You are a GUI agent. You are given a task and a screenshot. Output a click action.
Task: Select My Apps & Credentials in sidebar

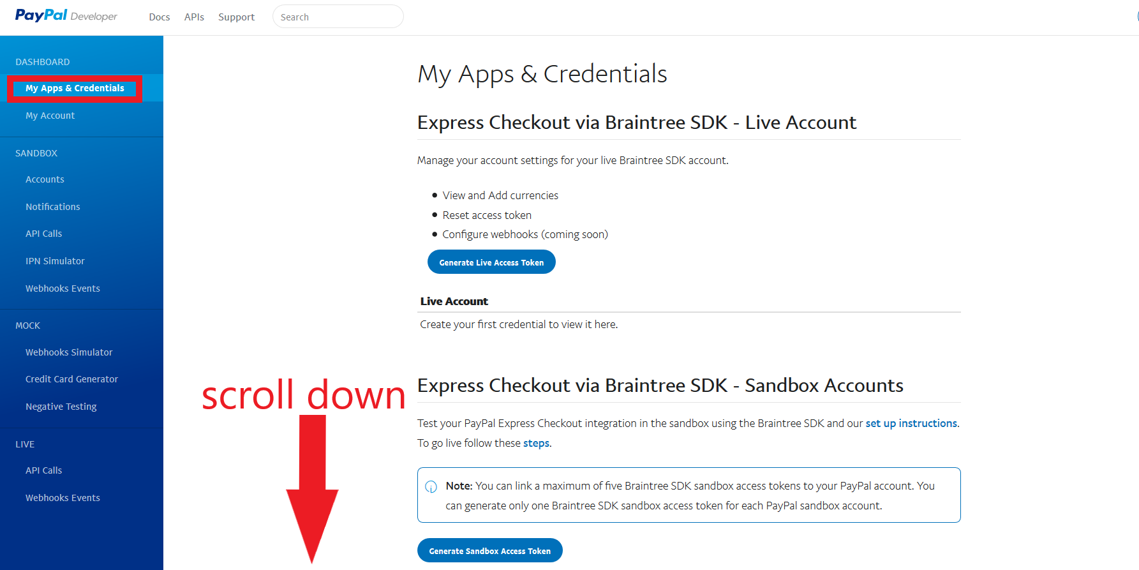(75, 88)
